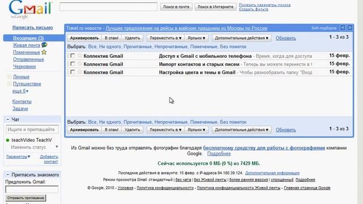Open Задачи link
The height and width of the screenshot is (204, 363).
pyautogui.click(x=20, y=108)
